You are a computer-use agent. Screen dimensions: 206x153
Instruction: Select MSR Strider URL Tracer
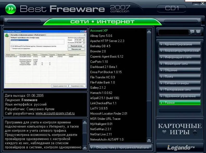tap(105, 119)
